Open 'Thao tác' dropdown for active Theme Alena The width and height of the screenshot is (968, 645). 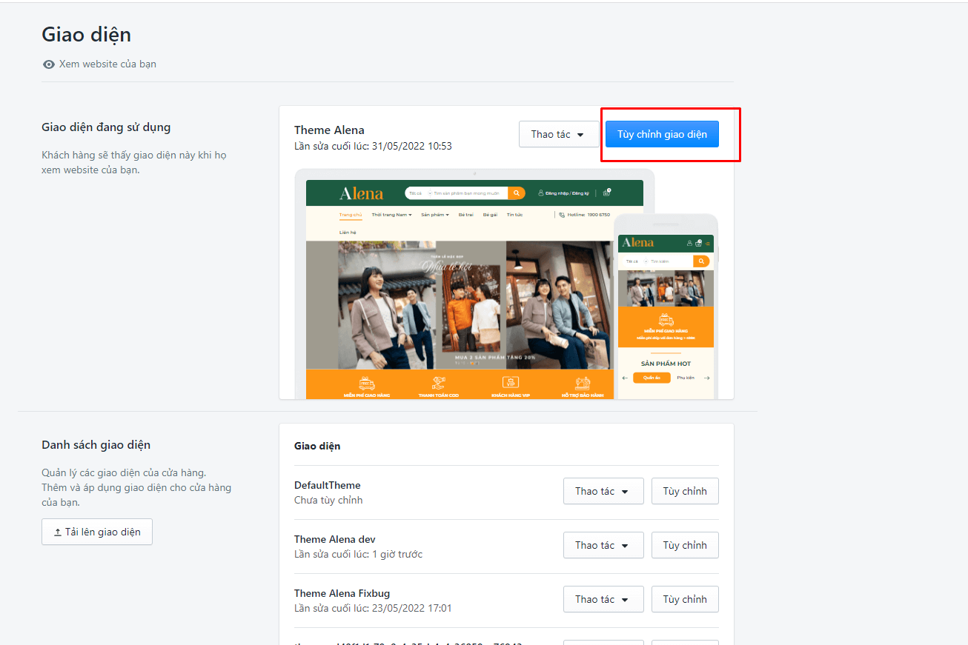pyautogui.click(x=559, y=134)
